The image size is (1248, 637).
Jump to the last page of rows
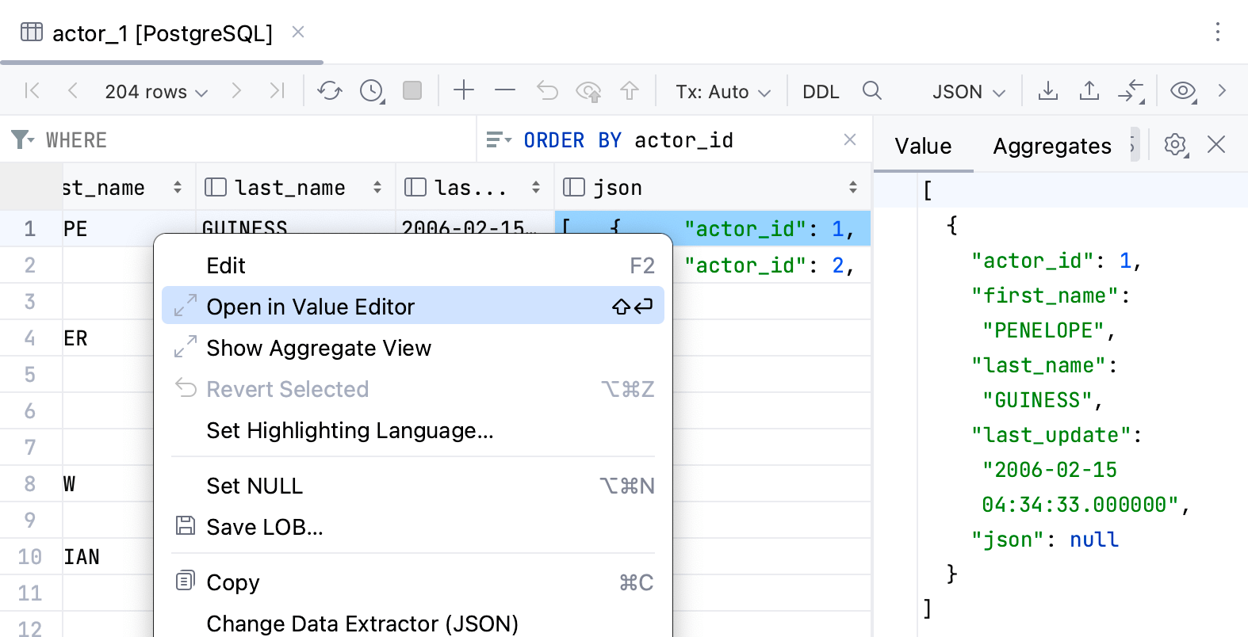tap(277, 91)
